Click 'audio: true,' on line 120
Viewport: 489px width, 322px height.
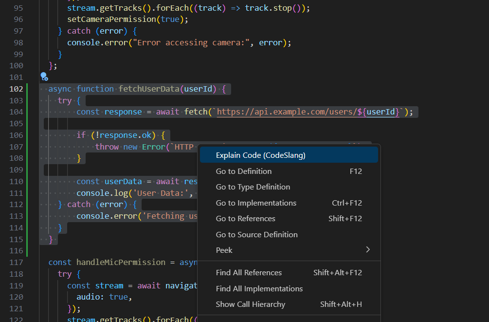105,297
